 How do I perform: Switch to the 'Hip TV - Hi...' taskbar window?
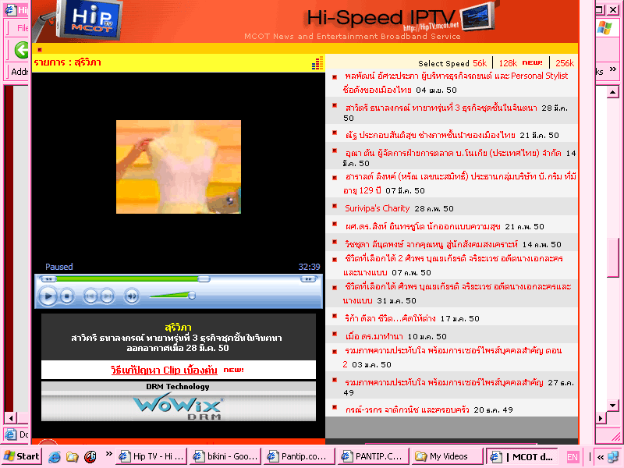151,456
